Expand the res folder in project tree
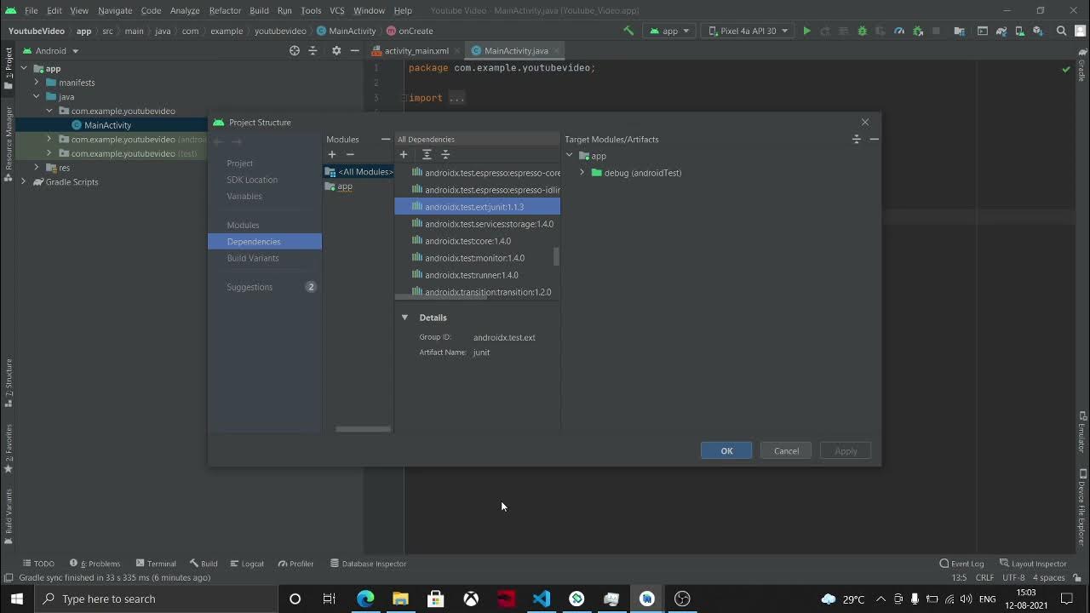The width and height of the screenshot is (1090, 613). [x=37, y=168]
